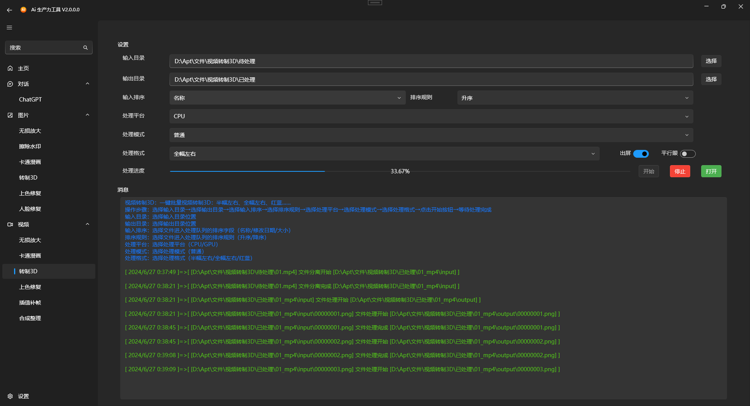The image size is (750, 406).
Task: Click 选择 button for 输出目录
Action: pos(711,79)
